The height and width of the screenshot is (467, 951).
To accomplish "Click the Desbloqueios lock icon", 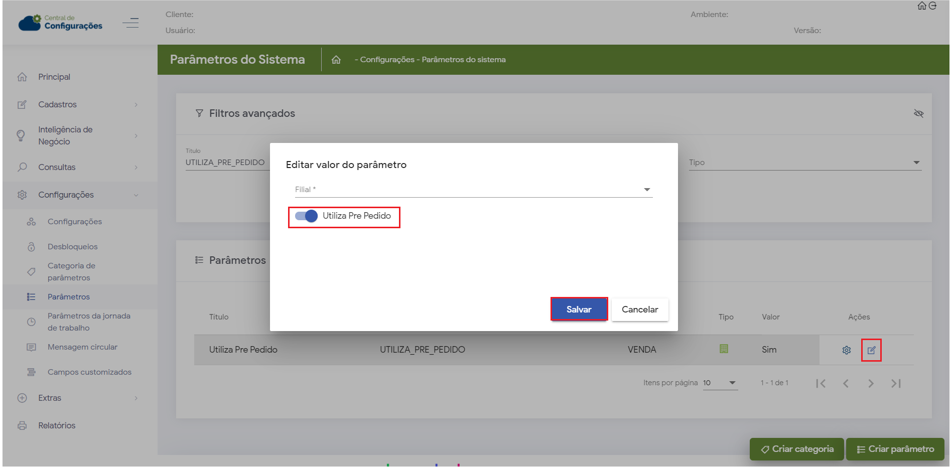I will pyautogui.click(x=31, y=246).
